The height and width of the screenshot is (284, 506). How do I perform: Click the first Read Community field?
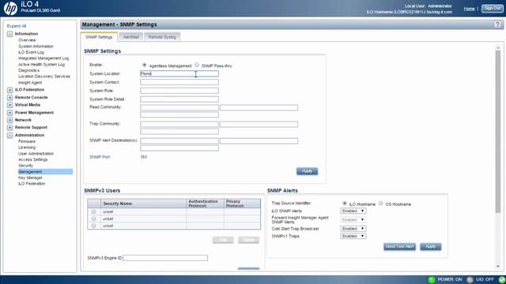coord(179,107)
